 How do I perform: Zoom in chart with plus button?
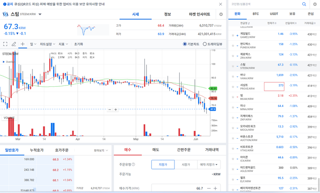[x=116, y=109]
